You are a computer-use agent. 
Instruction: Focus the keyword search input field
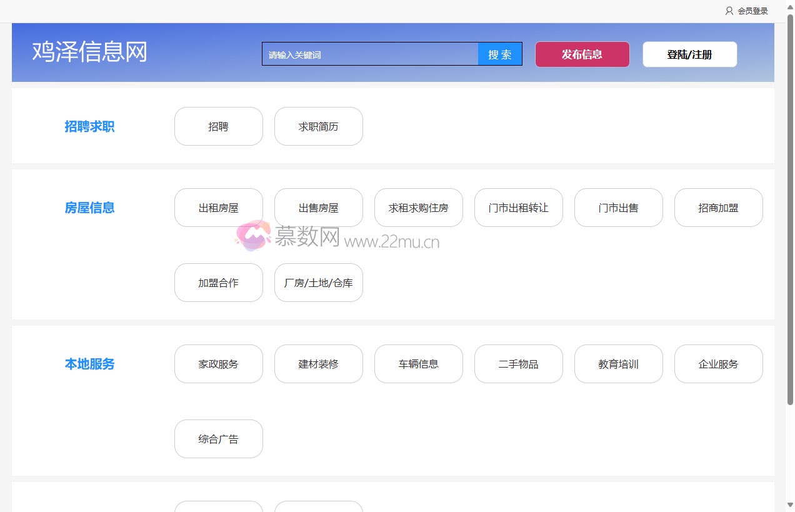(x=370, y=54)
